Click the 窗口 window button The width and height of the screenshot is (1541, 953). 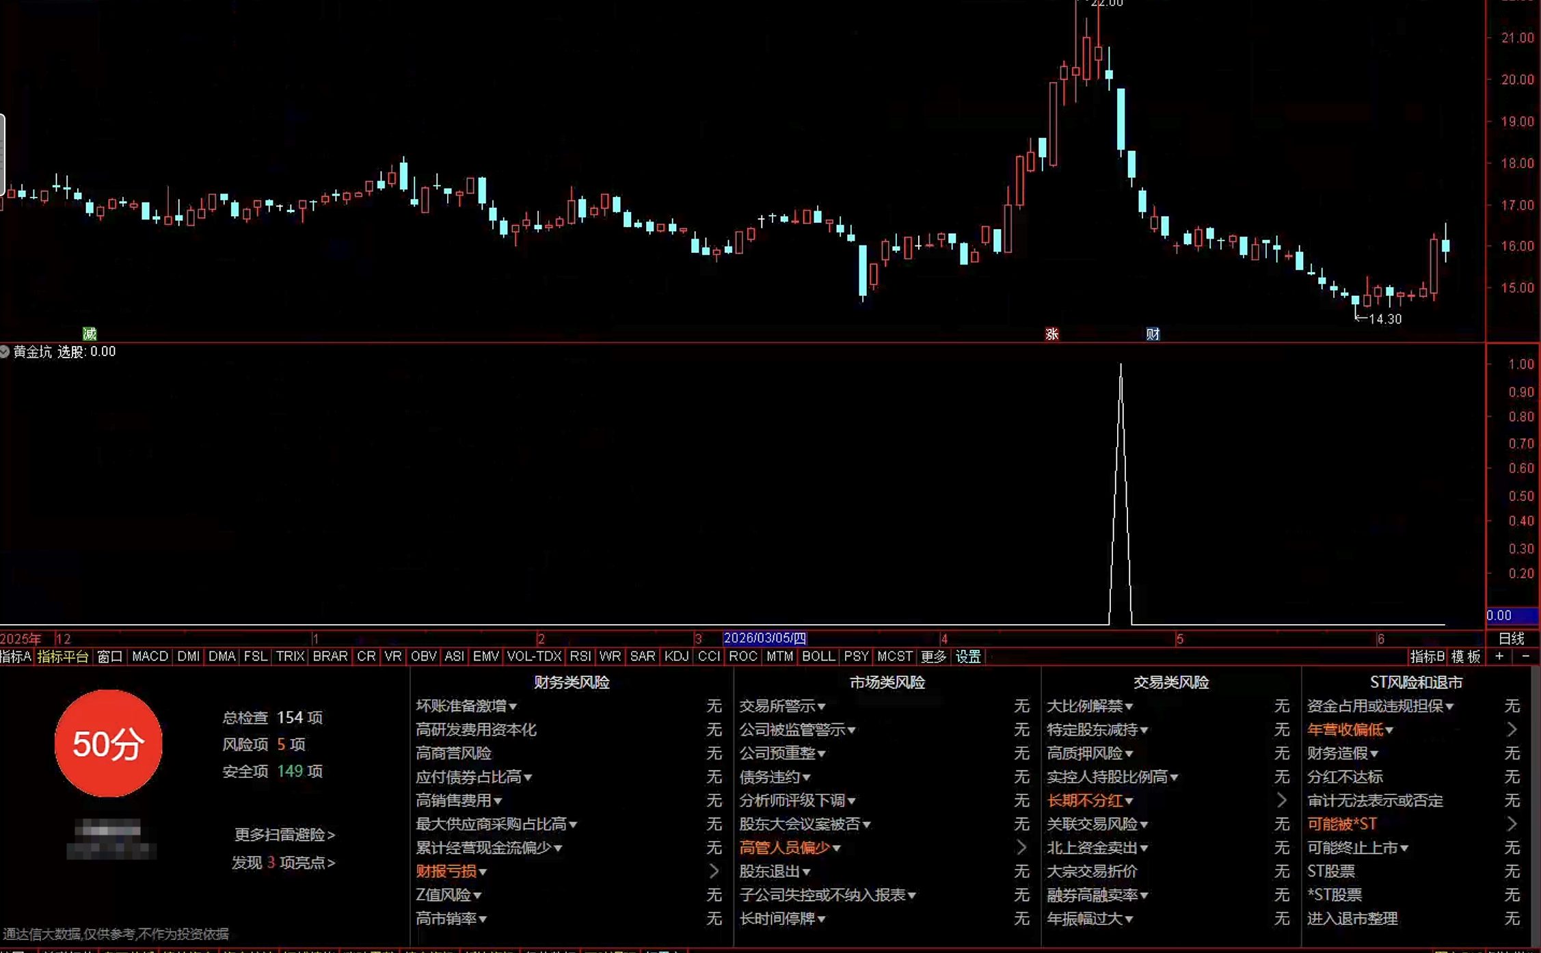coord(109,656)
